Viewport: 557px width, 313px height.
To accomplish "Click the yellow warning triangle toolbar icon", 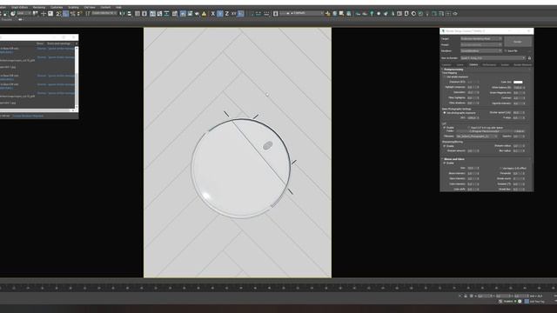I will [204, 14].
